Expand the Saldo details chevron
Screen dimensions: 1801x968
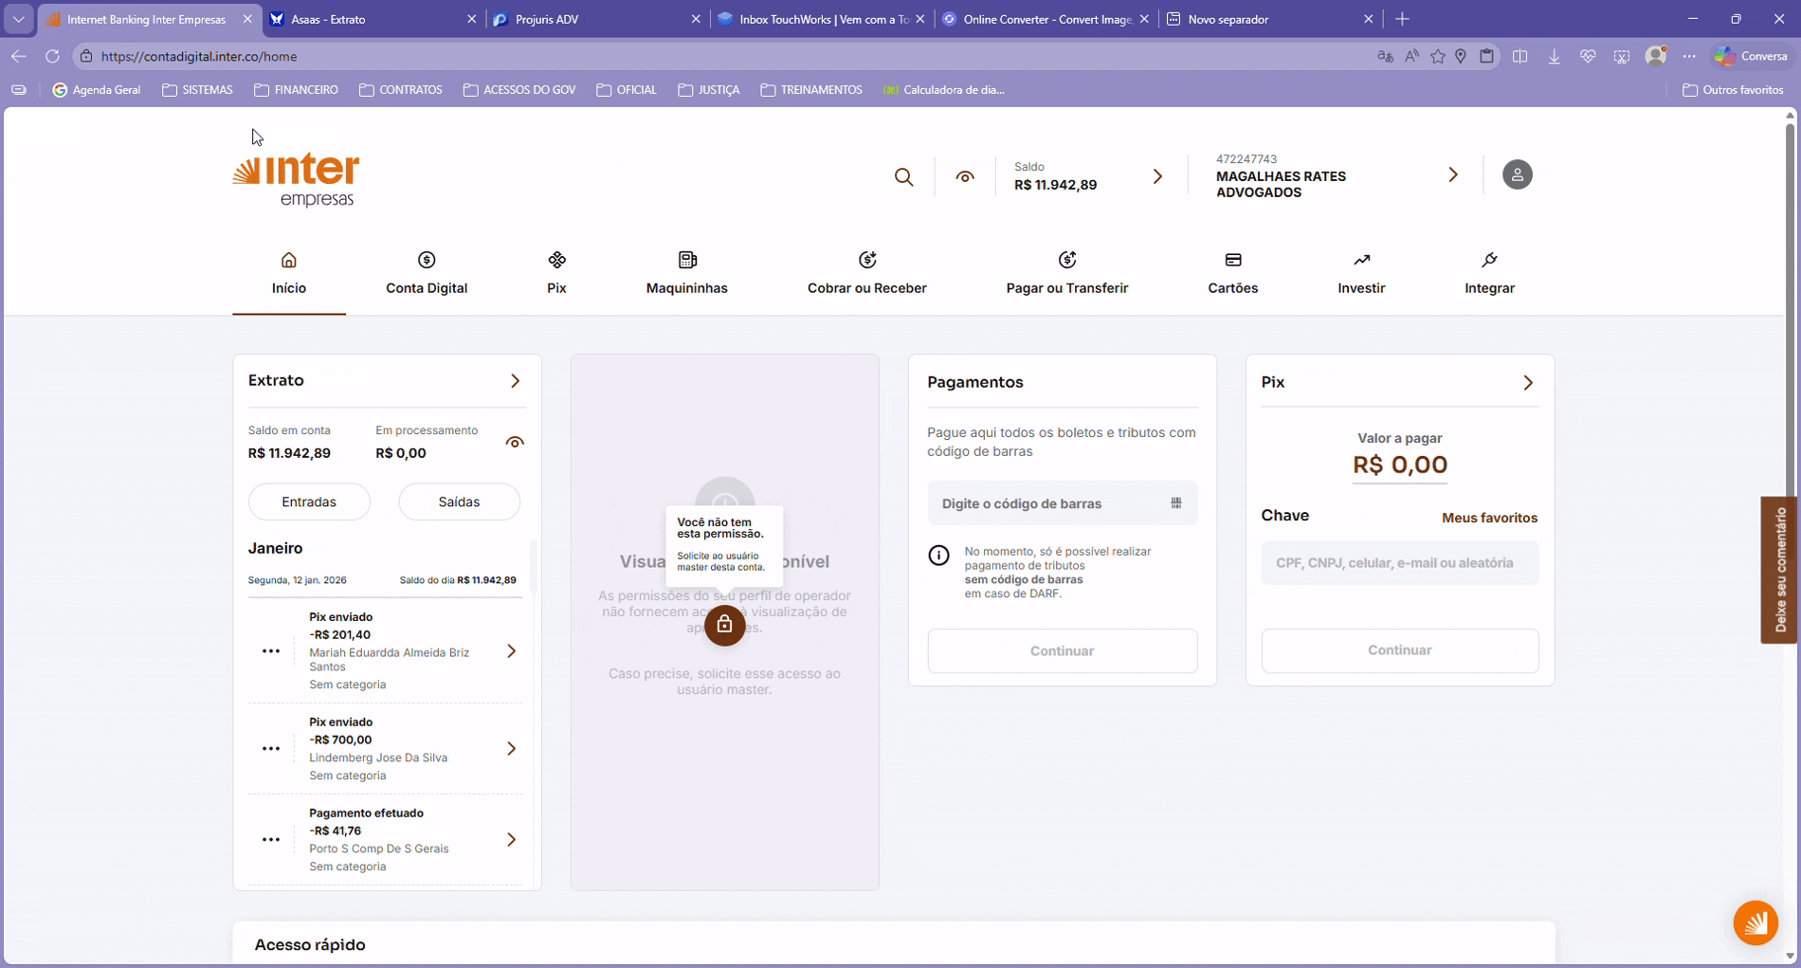point(1157,177)
